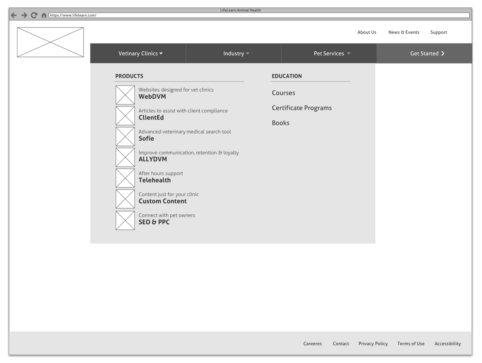Image resolution: width=482 pixels, height=363 pixels.
Task: Select the SEO & PPC product title
Action: point(154,222)
